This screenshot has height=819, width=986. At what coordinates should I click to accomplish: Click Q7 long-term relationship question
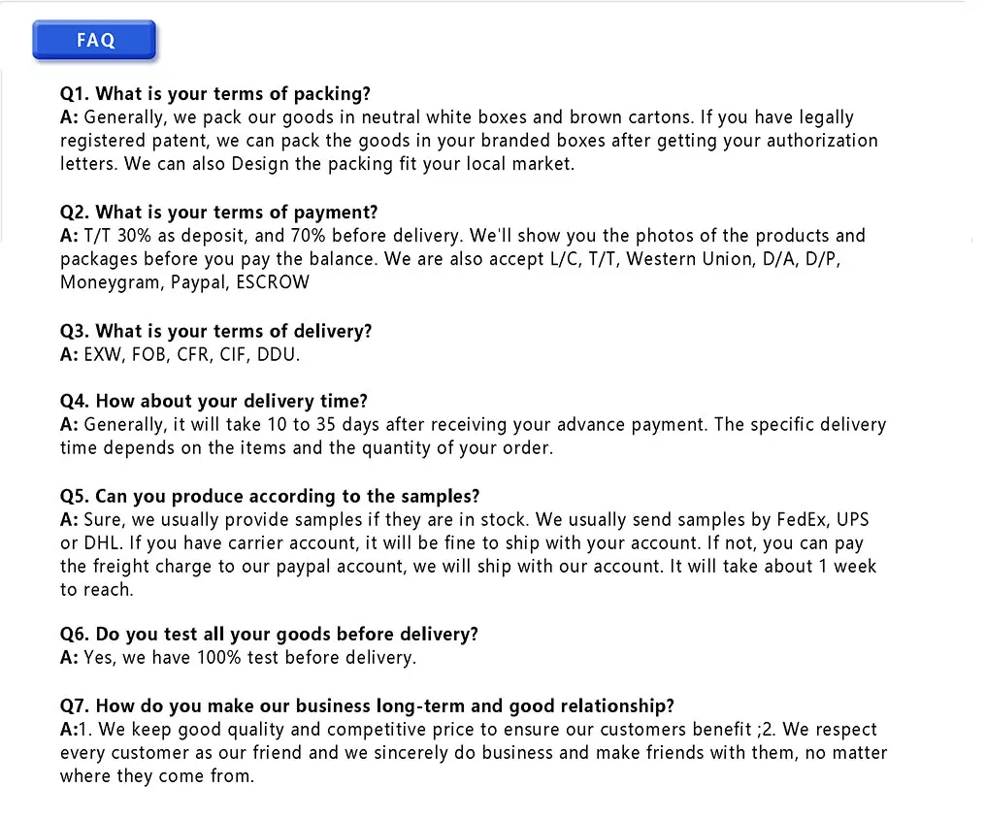[367, 705]
